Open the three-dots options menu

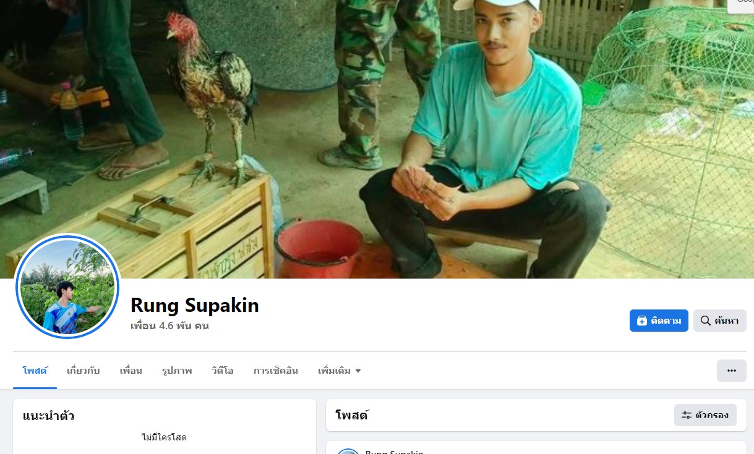tap(732, 371)
